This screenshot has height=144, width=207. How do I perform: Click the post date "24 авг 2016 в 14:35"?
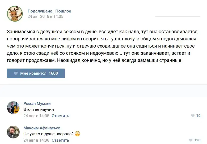tap(45, 16)
